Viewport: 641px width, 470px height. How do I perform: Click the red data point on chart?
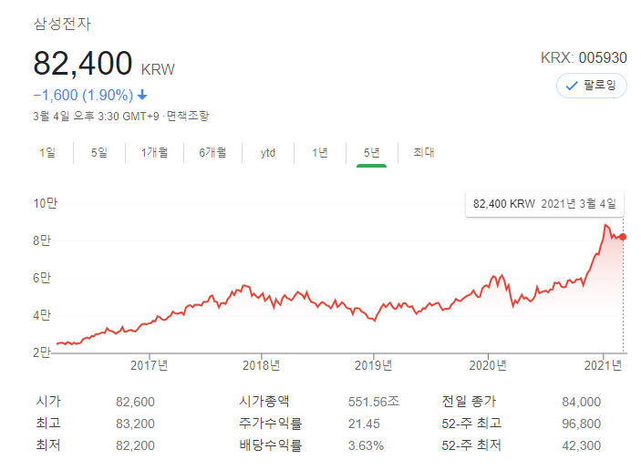(x=623, y=237)
